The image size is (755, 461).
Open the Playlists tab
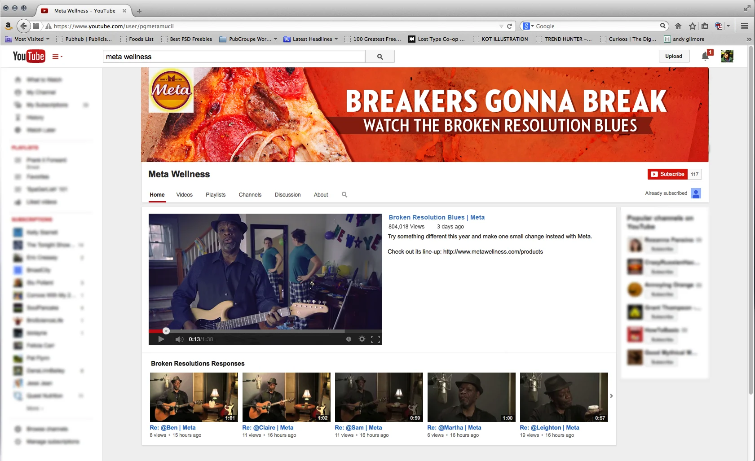pos(216,195)
